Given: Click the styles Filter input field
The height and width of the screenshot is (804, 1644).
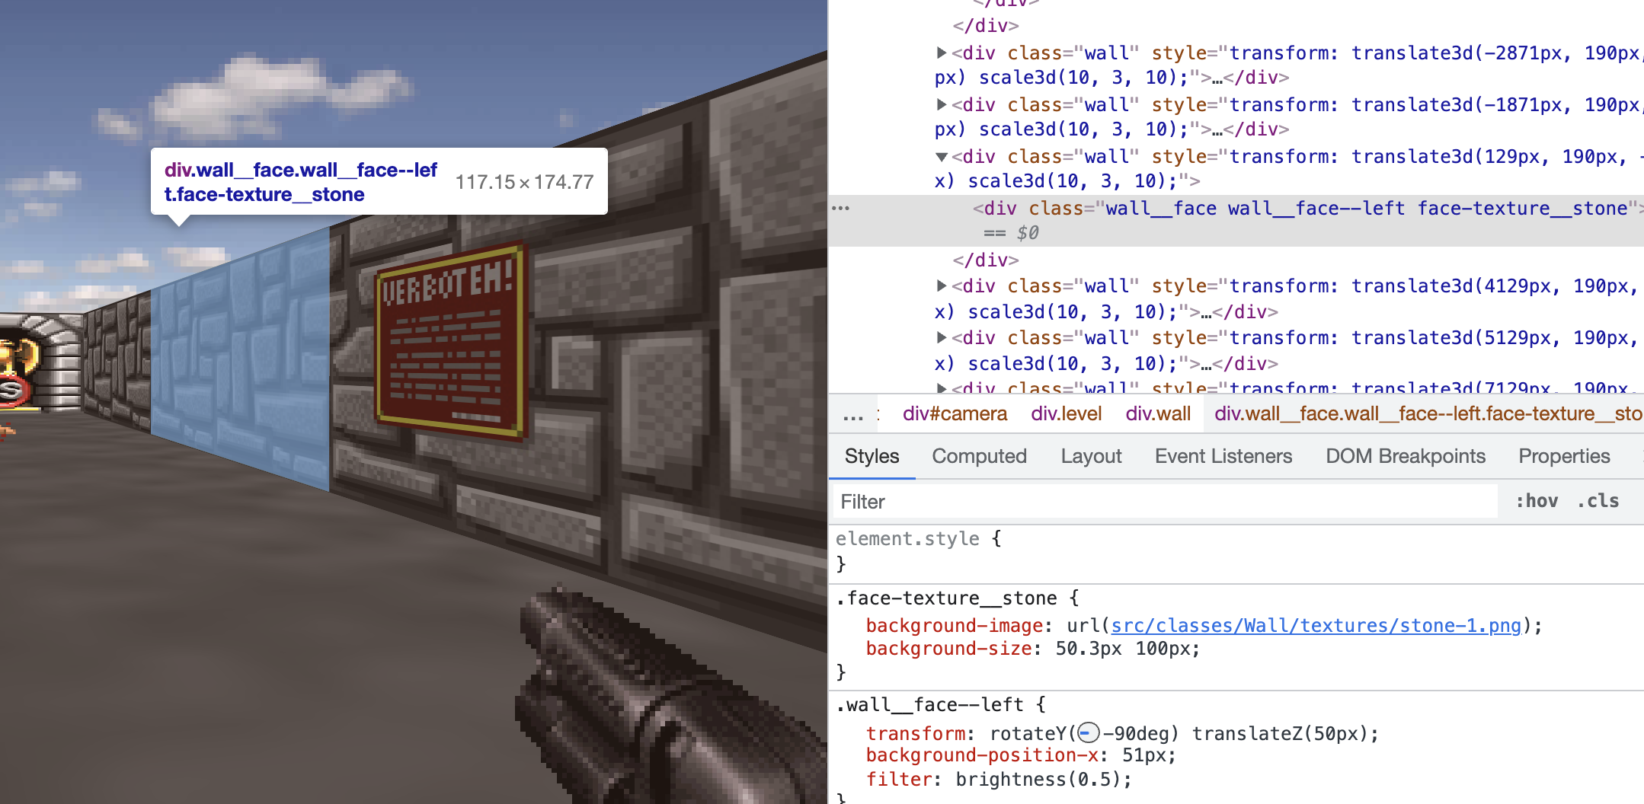Looking at the screenshot, I should click(x=1166, y=502).
